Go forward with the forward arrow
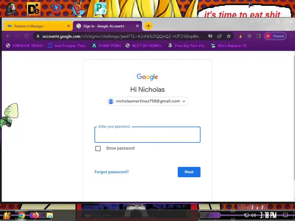This screenshot has width=295, height=221. [x=17, y=36]
